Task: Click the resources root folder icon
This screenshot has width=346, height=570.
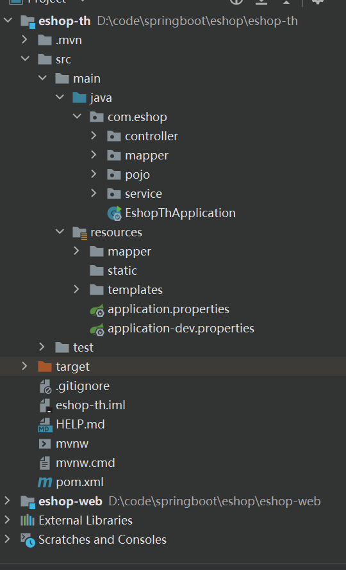Action: tap(79, 232)
